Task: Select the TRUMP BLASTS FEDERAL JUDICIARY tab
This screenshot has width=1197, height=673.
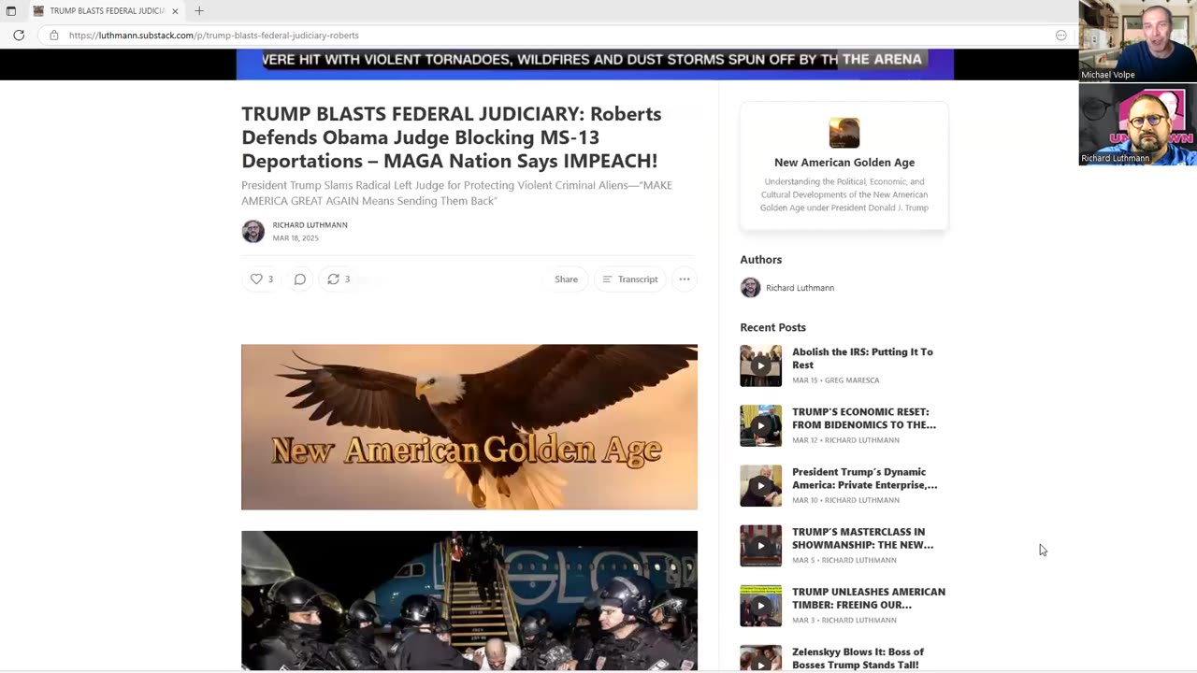Action: click(x=106, y=11)
